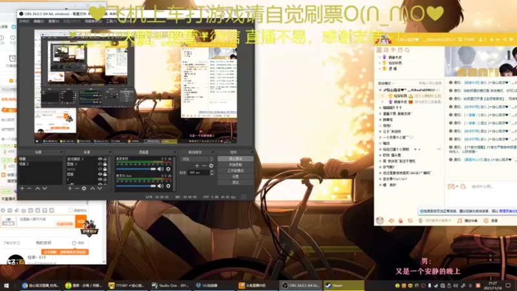Viewport: 517px width, 291px height.
Task: Expand the 直播不易 谢谢支持 sub-channel
Action: click(380, 114)
